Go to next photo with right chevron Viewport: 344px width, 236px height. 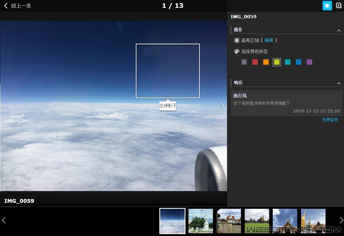(x=222, y=106)
